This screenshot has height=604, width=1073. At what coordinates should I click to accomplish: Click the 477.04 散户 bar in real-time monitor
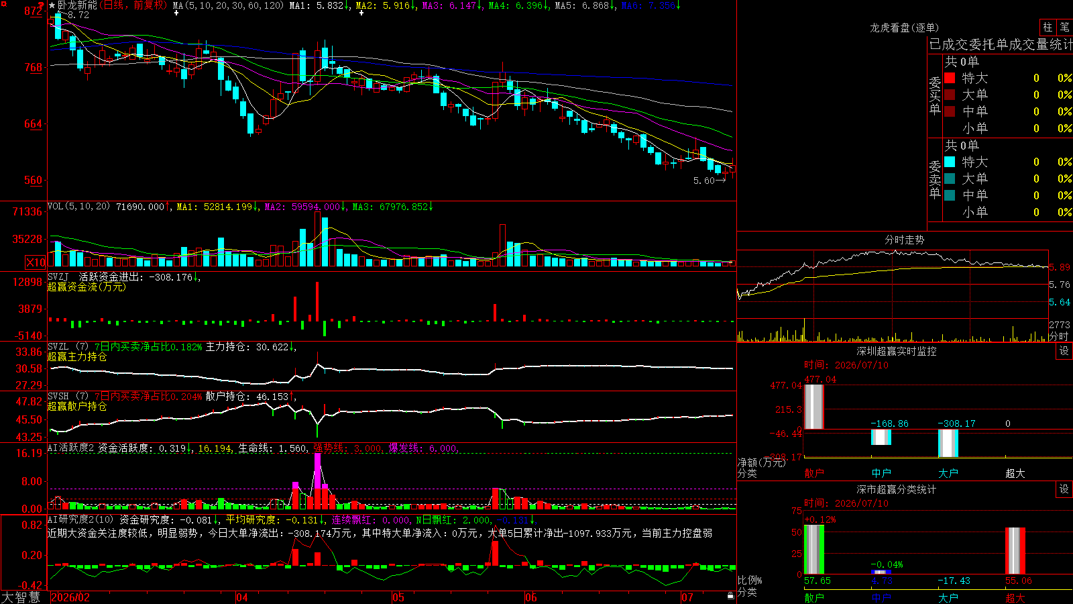tap(814, 407)
